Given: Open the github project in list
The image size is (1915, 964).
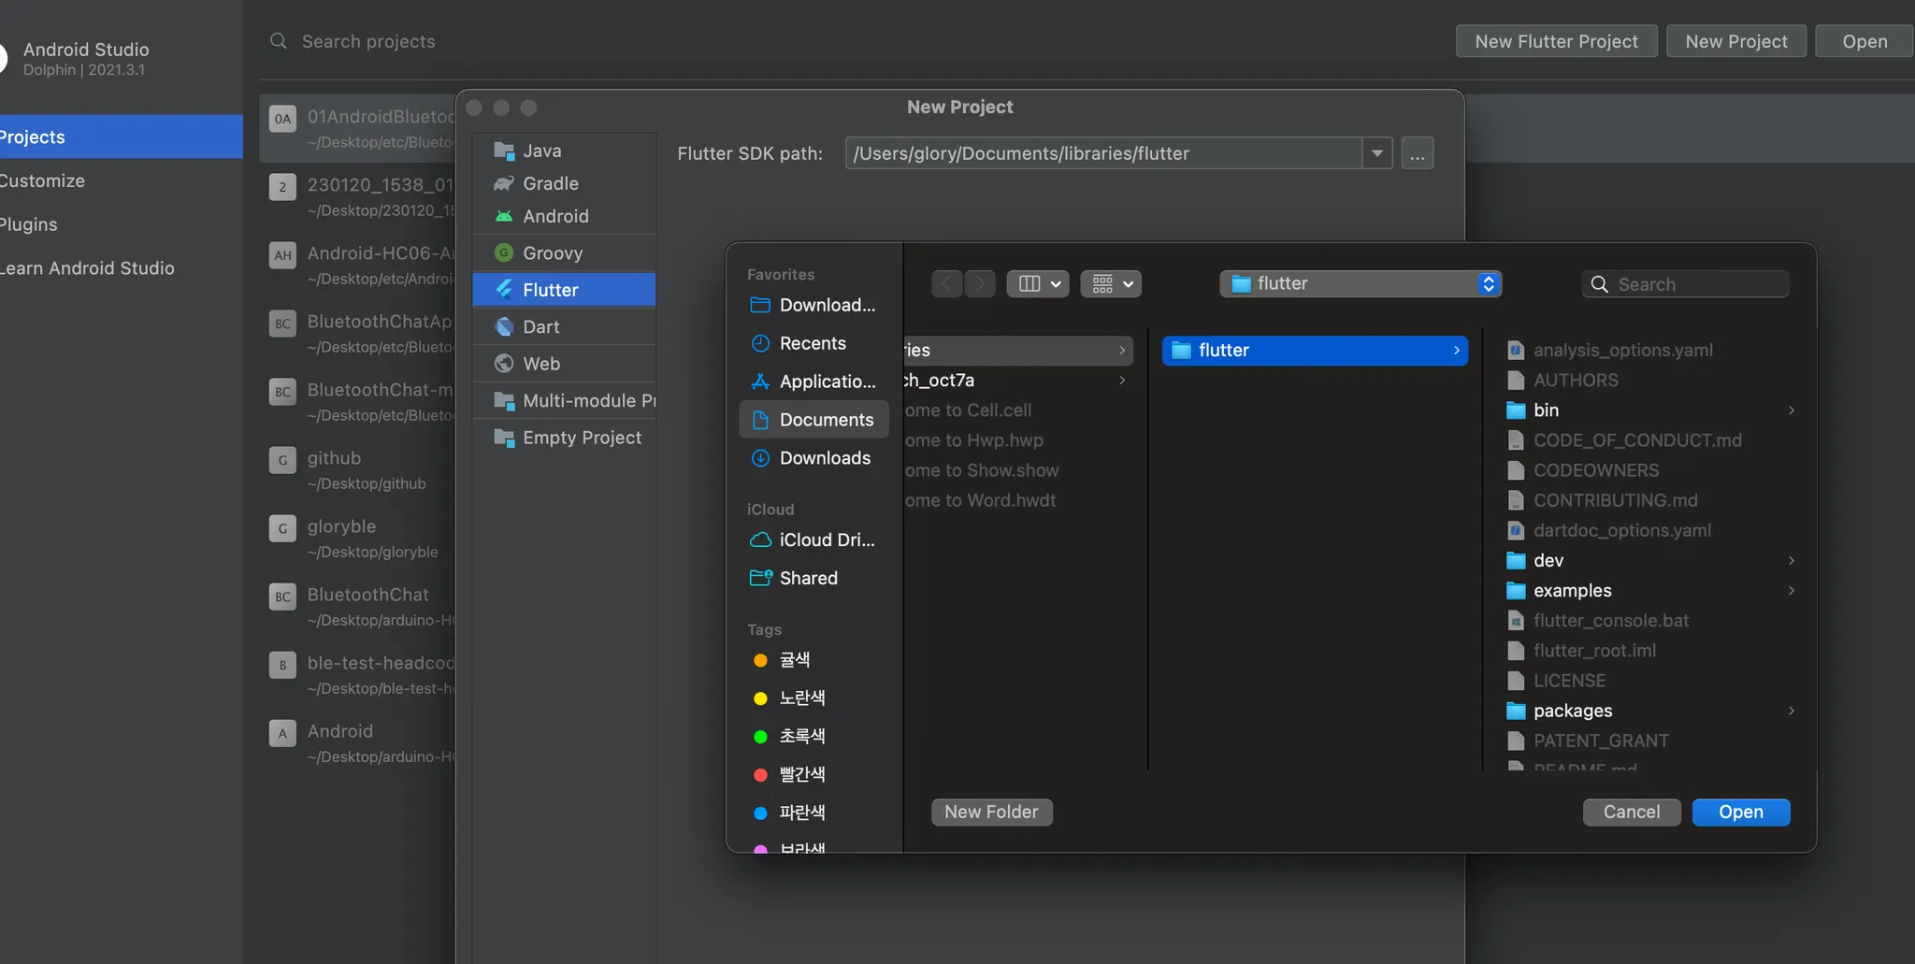Looking at the screenshot, I should 358,469.
